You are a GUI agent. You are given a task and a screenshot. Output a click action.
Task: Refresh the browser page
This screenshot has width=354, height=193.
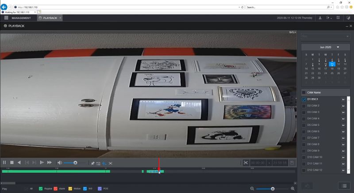tap(242, 7)
